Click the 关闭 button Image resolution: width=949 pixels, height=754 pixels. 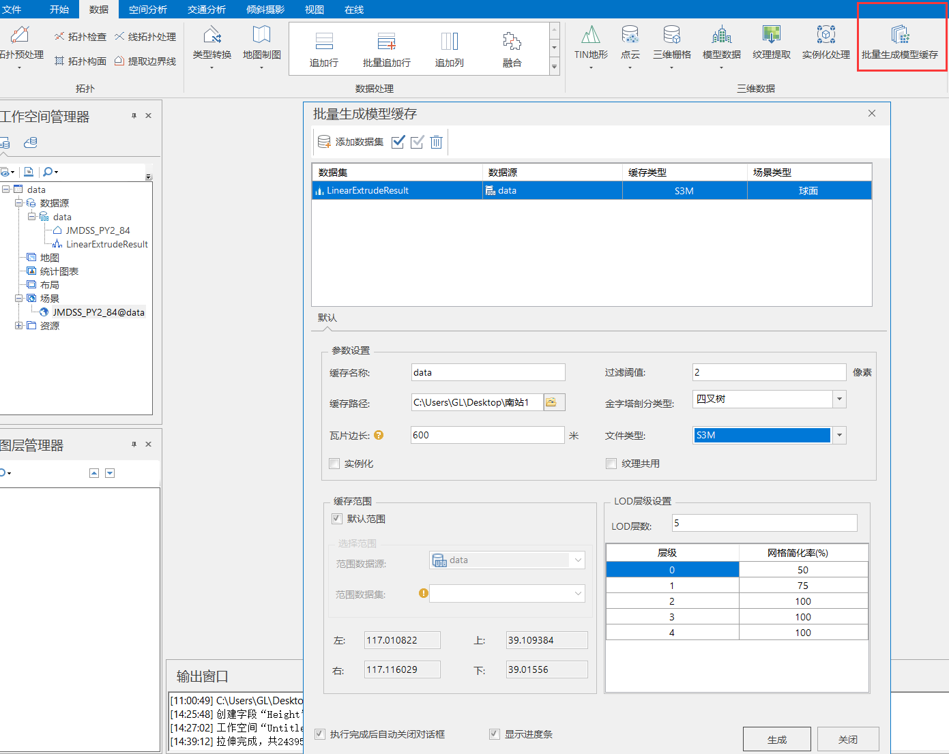pyautogui.click(x=848, y=739)
